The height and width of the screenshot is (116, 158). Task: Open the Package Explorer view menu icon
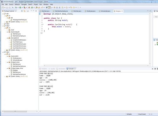(31, 11)
